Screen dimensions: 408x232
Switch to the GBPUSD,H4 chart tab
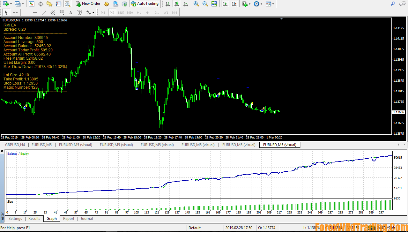[15, 145]
